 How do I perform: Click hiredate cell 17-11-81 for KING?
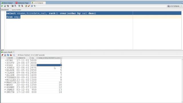tap(23, 60)
